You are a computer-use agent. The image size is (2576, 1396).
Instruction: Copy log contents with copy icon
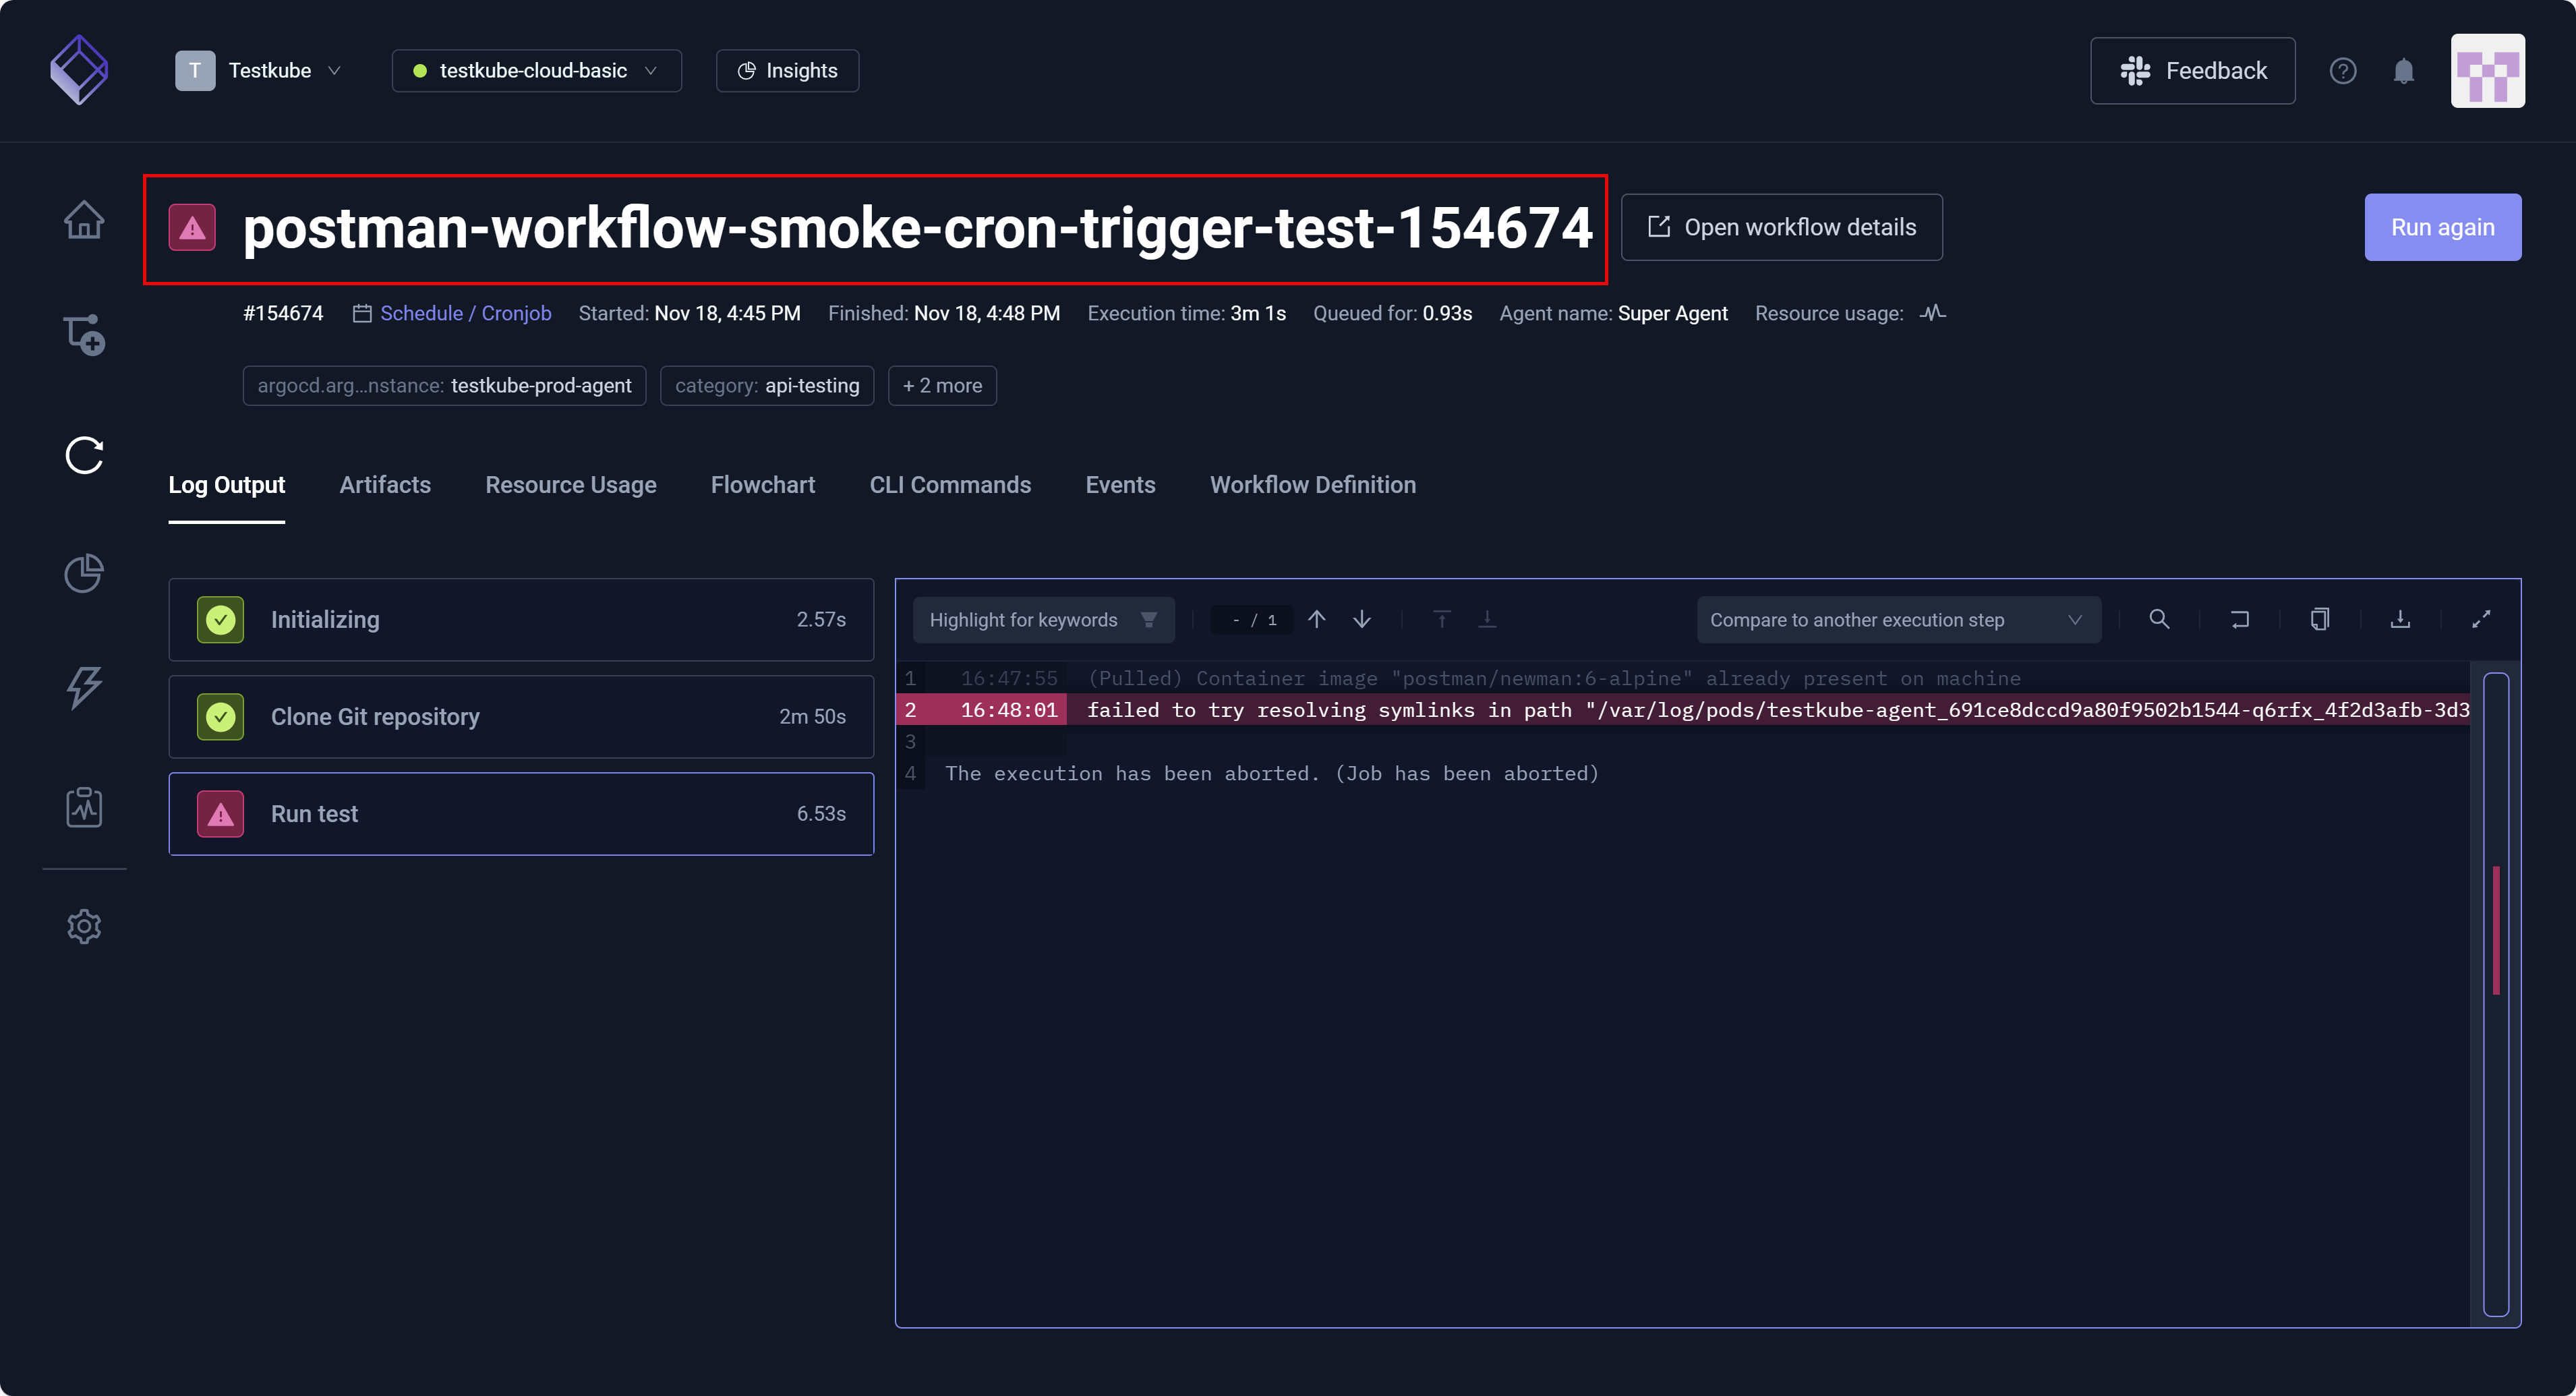point(2320,619)
